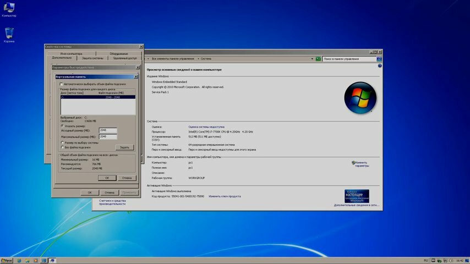This screenshot has width=470, height=264.
Task: Open Windows Explorer from the taskbar
Action: [x=28, y=261]
